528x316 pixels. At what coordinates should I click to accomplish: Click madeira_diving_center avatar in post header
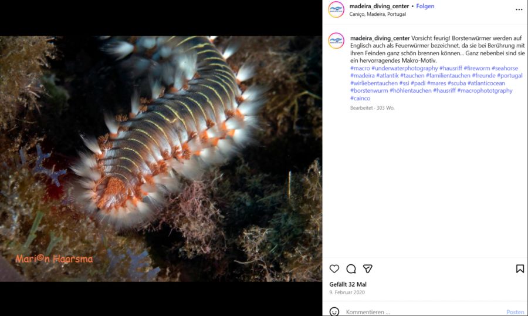point(336,9)
